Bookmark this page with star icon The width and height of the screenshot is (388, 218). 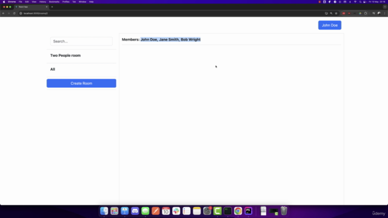pyautogui.click(x=336, y=13)
